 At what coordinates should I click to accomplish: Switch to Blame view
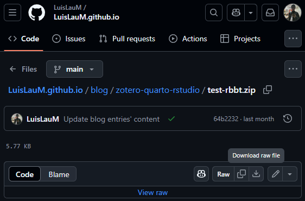click(59, 174)
